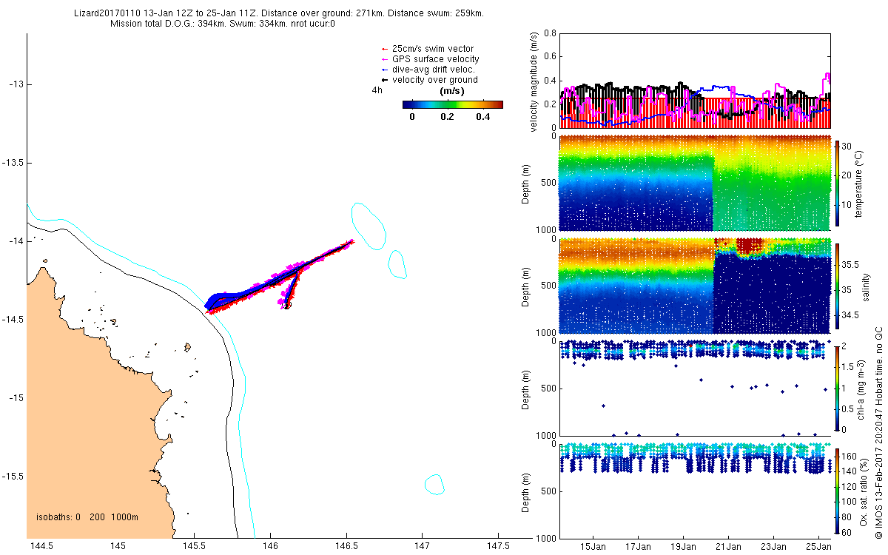Image resolution: width=888 pixels, height=555 pixels.
Task: Click the velocity (m/s) colorbar
Action: tap(452, 105)
